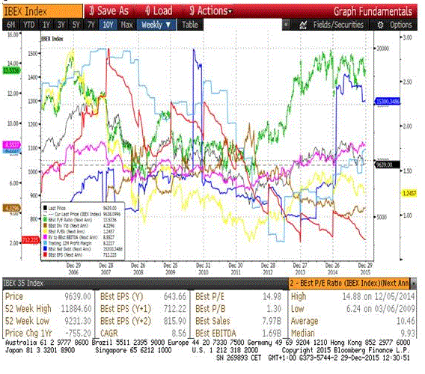The width and height of the screenshot is (425, 374).
Task: Click the Dec 29 2015 date axis label
Action: click(x=365, y=269)
